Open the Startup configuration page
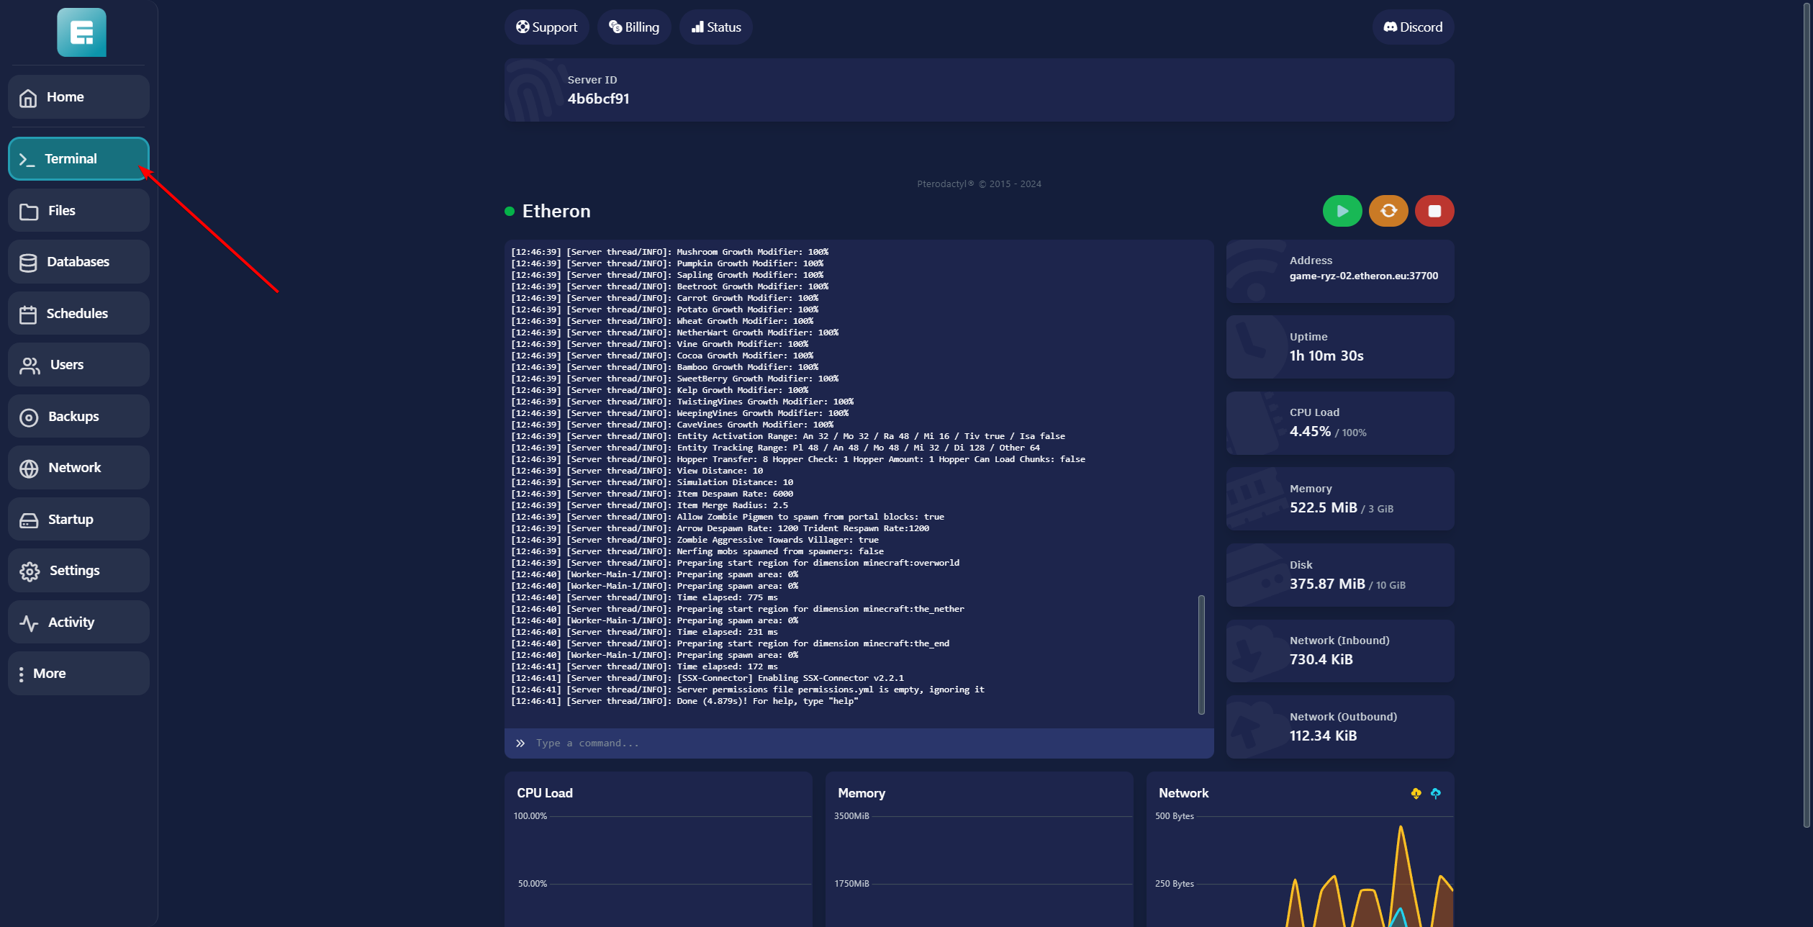Image resolution: width=1813 pixels, height=927 pixels. click(78, 519)
